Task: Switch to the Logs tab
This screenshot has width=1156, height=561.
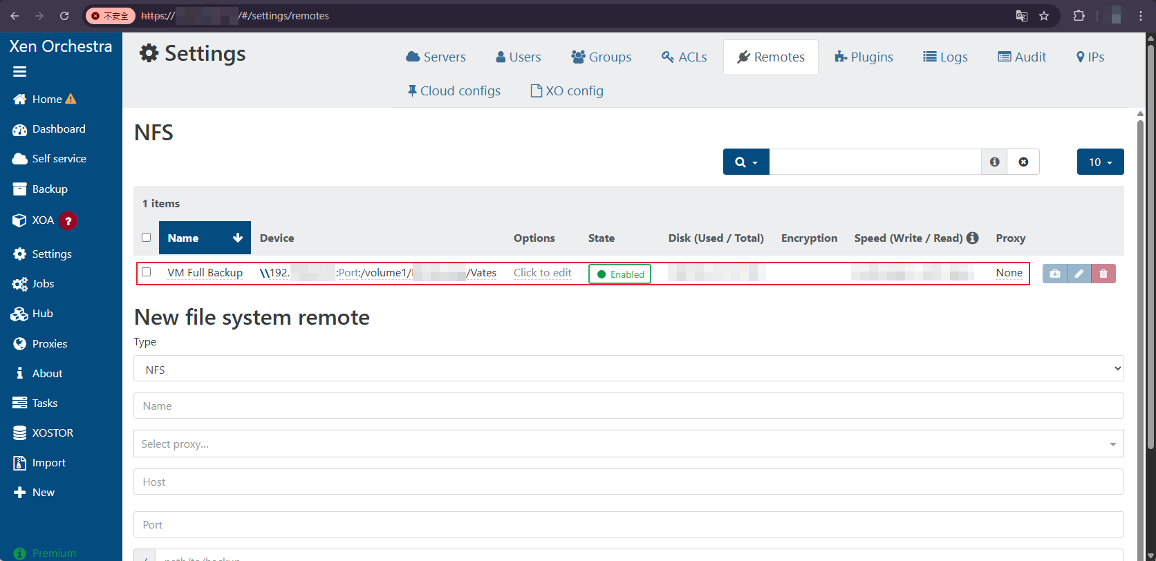Action: [945, 57]
